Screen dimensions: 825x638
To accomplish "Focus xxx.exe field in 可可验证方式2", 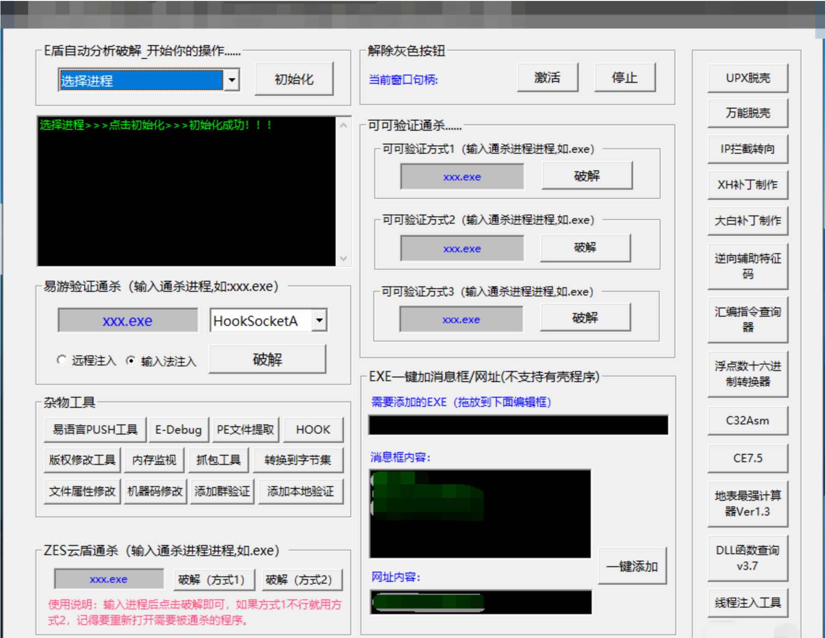I will click(462, 249).
